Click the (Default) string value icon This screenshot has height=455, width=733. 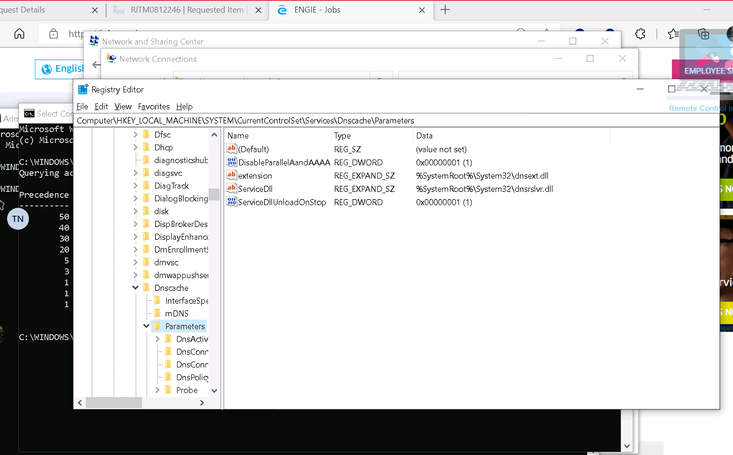pyautogui.click(x=232, y=149)
